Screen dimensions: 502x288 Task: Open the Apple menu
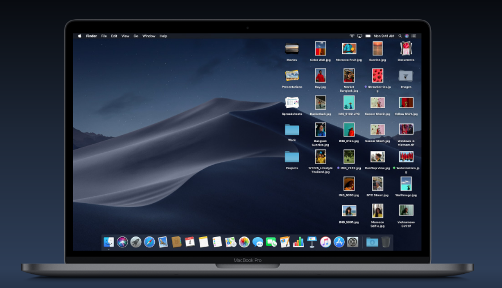tap(80, 36)
